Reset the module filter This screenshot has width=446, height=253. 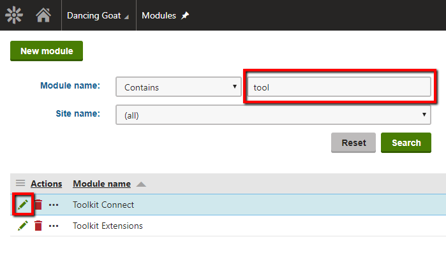353,143
